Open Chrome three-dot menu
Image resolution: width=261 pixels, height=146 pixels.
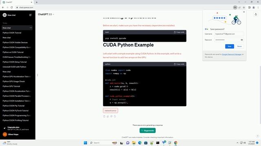[x=258, y=7]
